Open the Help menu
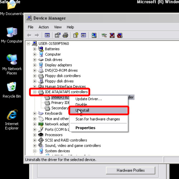Viewport: 179px width, 179px height. click(70, 27)
